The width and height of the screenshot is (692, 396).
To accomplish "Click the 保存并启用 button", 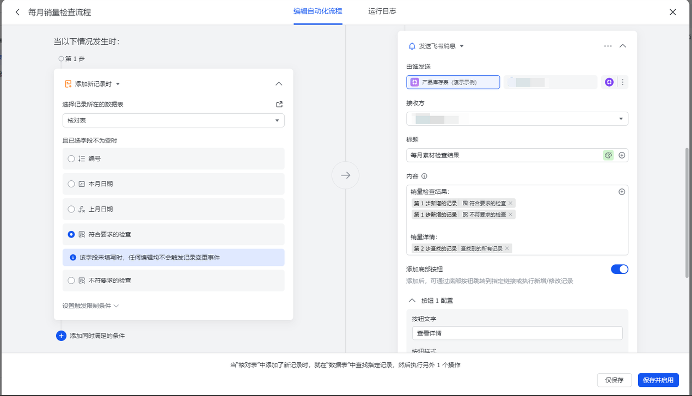I will 658,380.
